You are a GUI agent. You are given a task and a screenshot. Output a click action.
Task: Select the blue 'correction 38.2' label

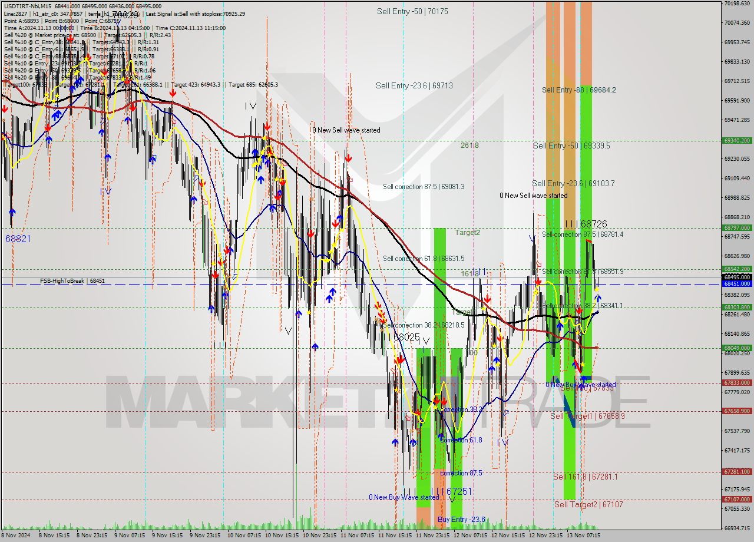tap(461, 409)
